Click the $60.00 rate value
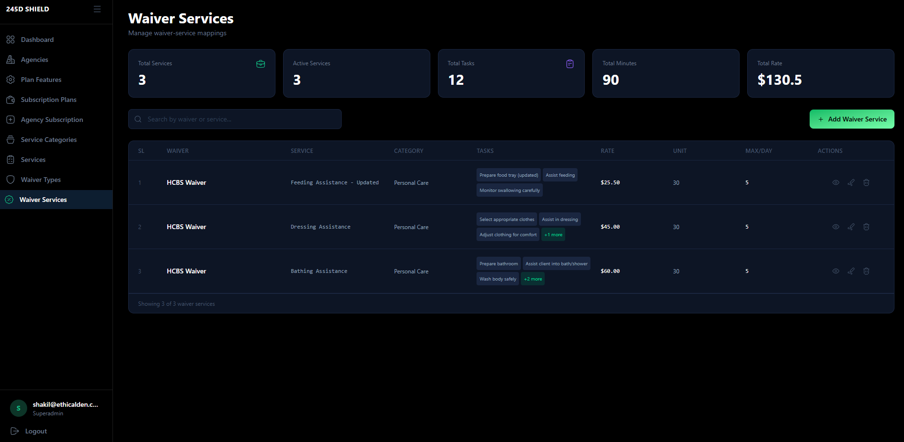 (x=610, y=271)
